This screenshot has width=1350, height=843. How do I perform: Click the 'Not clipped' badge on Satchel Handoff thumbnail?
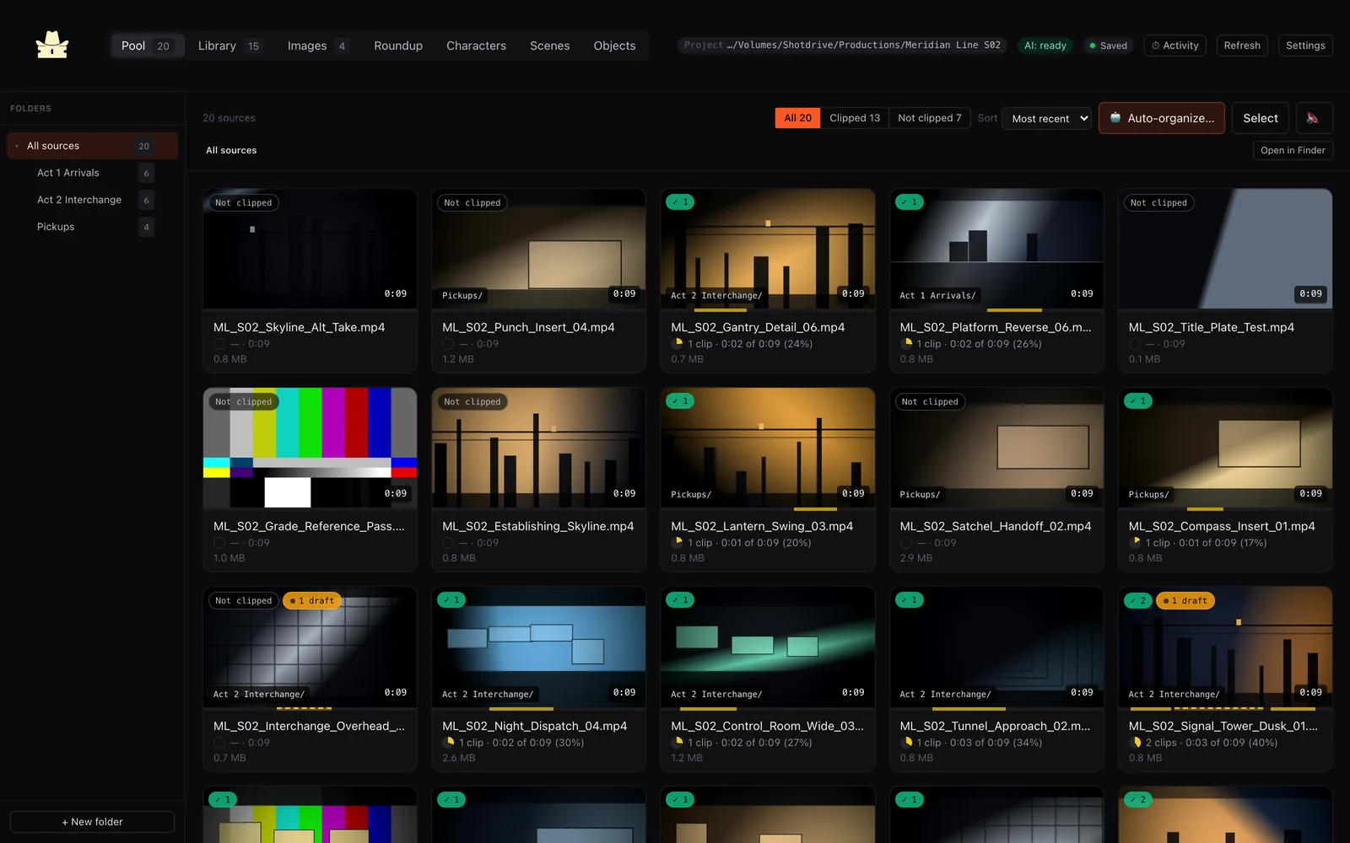click(929, 402)
